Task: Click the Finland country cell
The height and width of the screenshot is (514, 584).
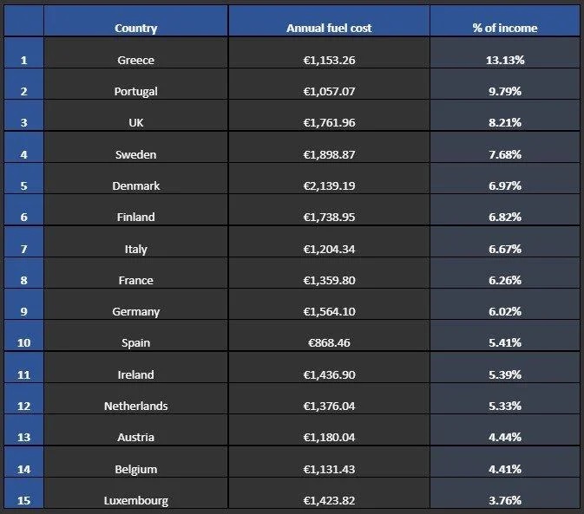Action: 135,217
